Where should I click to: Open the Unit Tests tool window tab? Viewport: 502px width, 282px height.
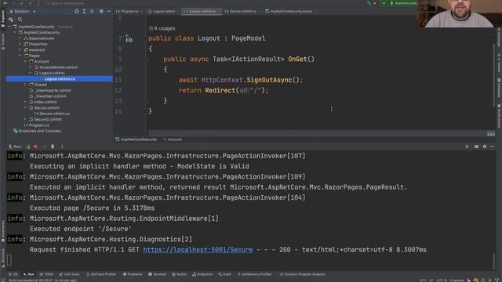point(70,274)
